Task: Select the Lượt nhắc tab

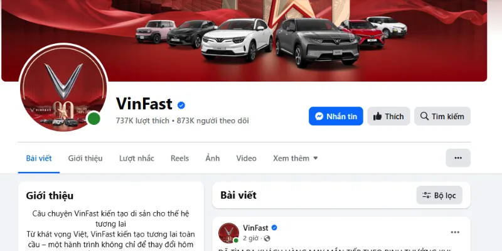Action: [x=137, y=158]
